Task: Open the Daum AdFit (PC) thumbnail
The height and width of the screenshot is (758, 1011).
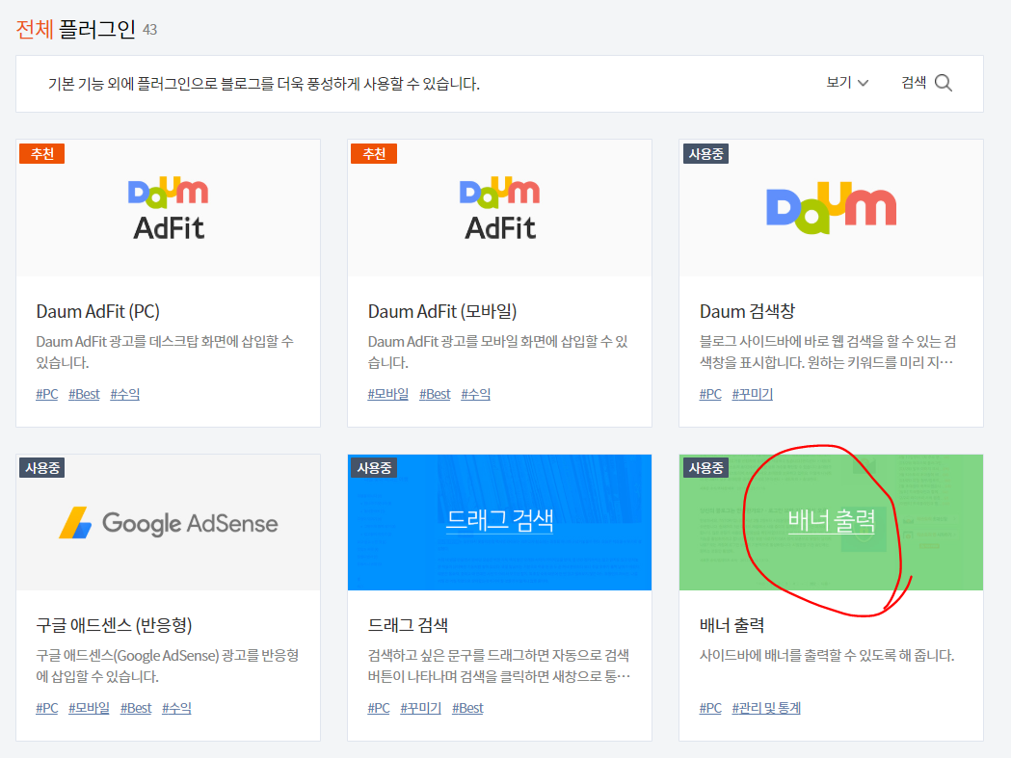Action: tap(169, 208)
